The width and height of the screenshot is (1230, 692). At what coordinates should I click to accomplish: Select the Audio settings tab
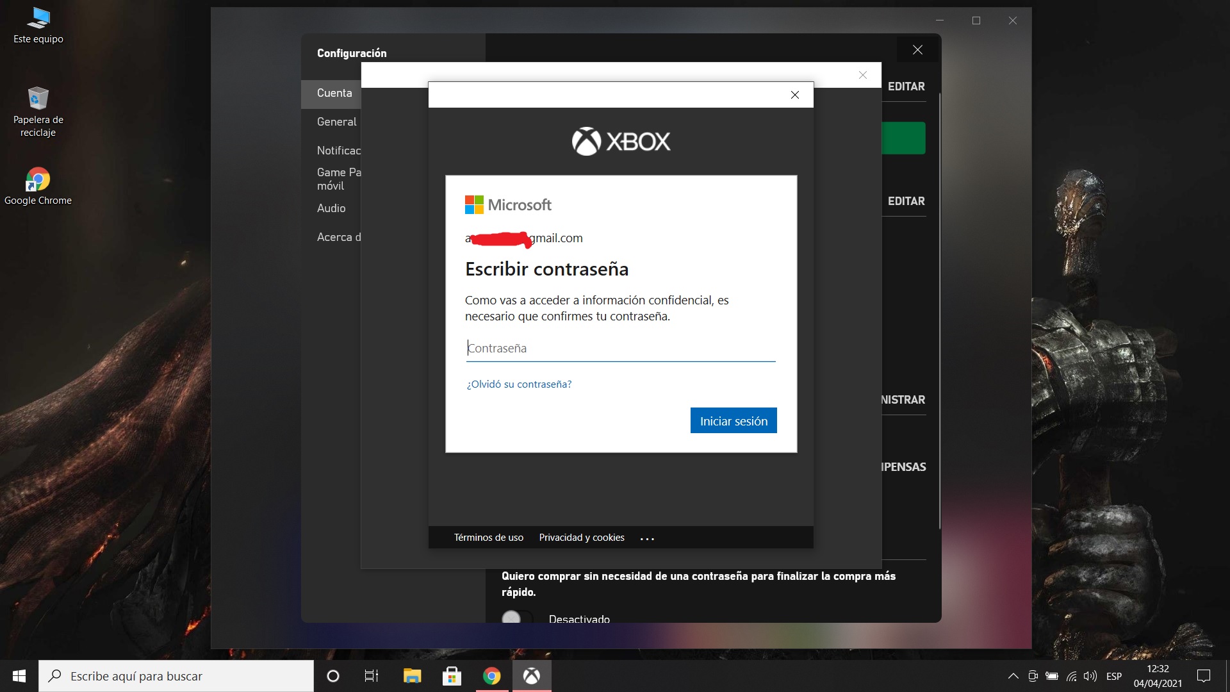tap(331, 208)
